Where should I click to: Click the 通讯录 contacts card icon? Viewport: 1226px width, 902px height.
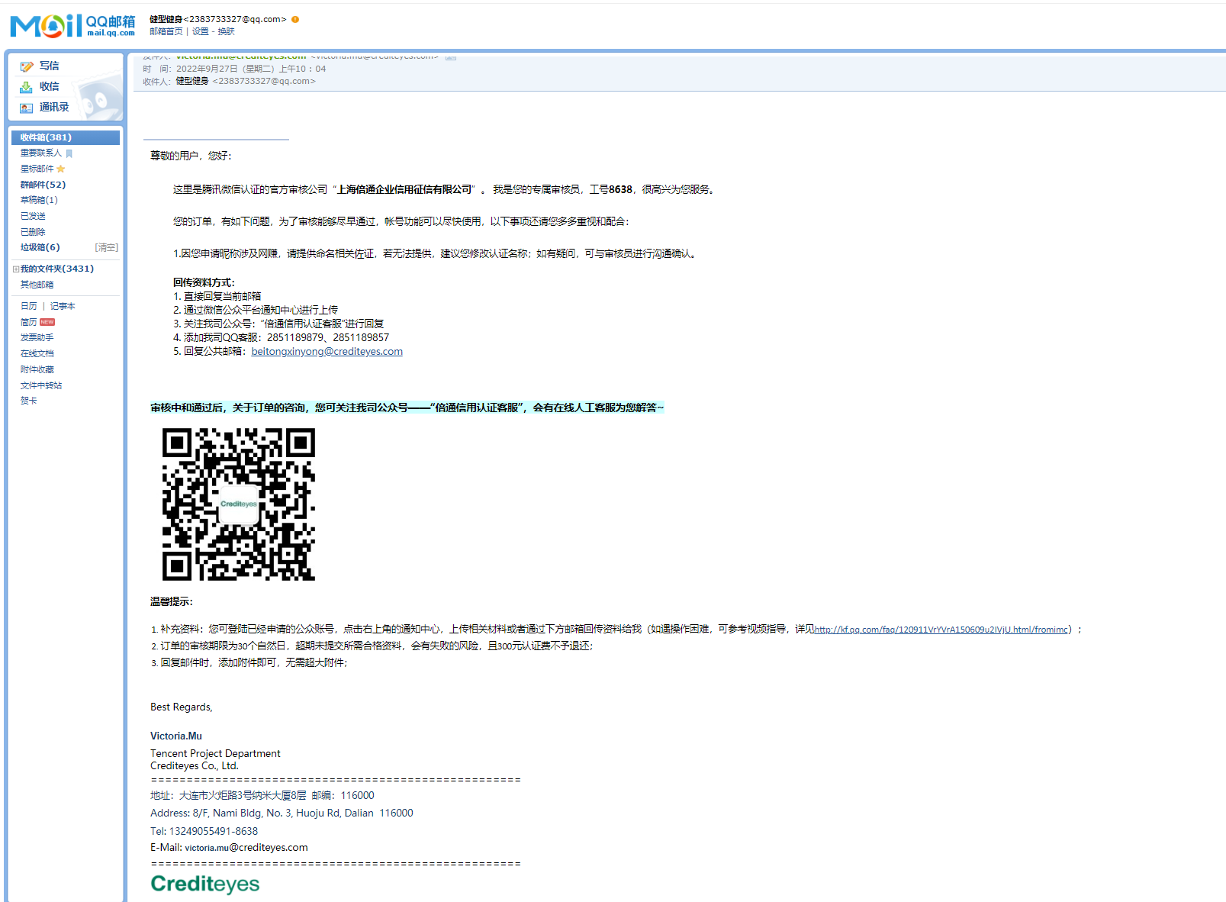[27, 108]
